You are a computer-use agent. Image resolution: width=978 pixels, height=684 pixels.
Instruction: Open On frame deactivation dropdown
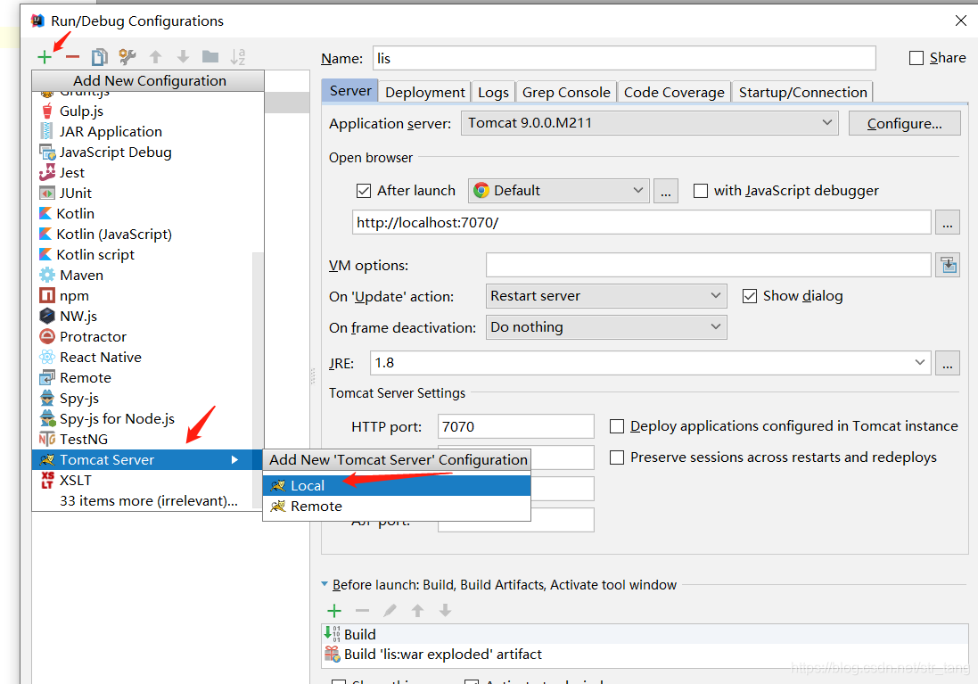coord(606,327)
